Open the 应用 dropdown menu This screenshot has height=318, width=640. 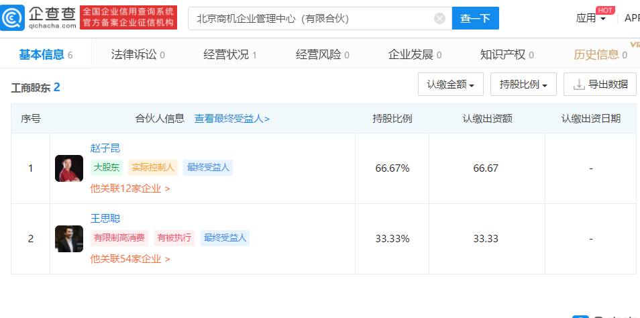[x=590, y=18]
